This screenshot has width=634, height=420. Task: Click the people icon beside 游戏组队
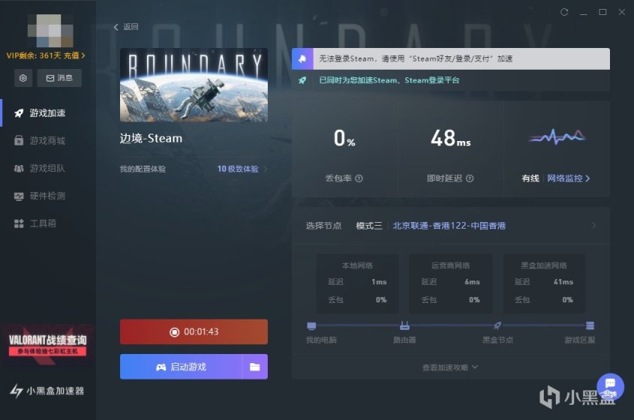coord(19,168)
